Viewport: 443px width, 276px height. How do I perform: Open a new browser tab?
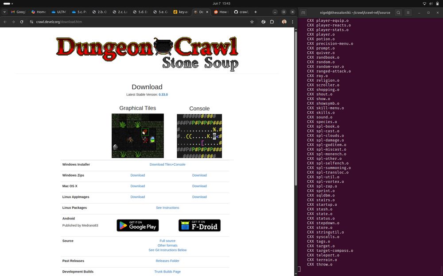[256, 12]
